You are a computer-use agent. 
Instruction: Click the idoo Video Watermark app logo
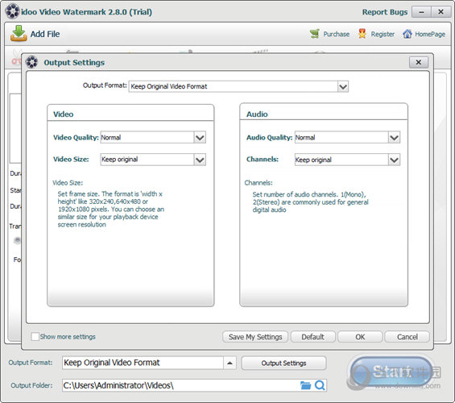pyautogui.click(x=12, y=11)
